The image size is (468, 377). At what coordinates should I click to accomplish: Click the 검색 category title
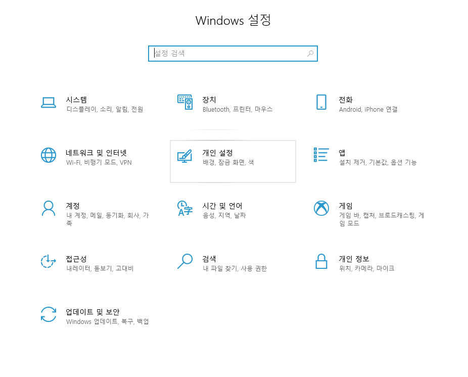tap(209, 259)
